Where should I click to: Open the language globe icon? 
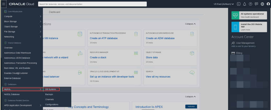point(262,4)
